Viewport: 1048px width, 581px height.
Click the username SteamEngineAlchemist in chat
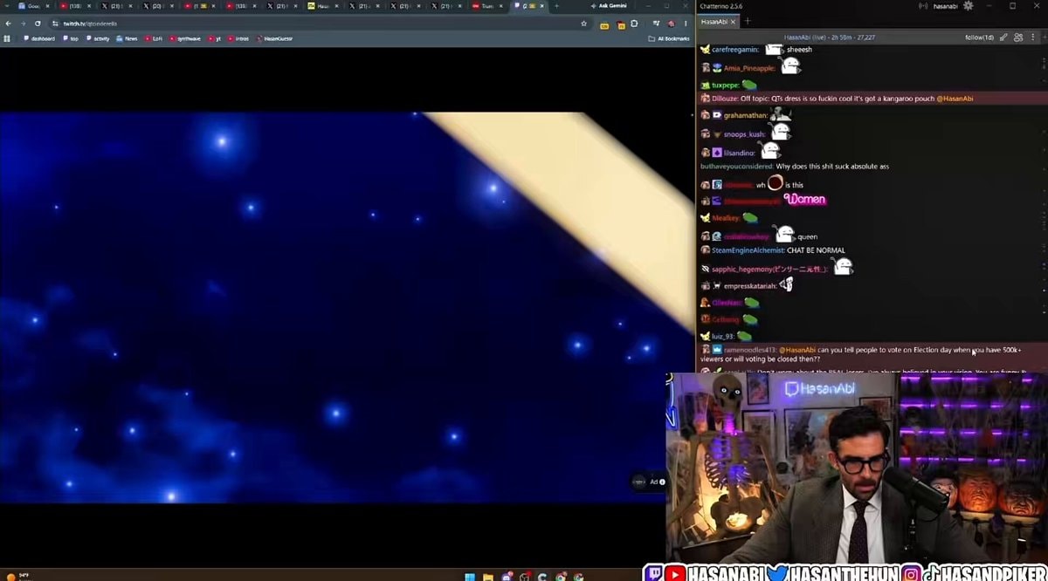click(748, 250)
